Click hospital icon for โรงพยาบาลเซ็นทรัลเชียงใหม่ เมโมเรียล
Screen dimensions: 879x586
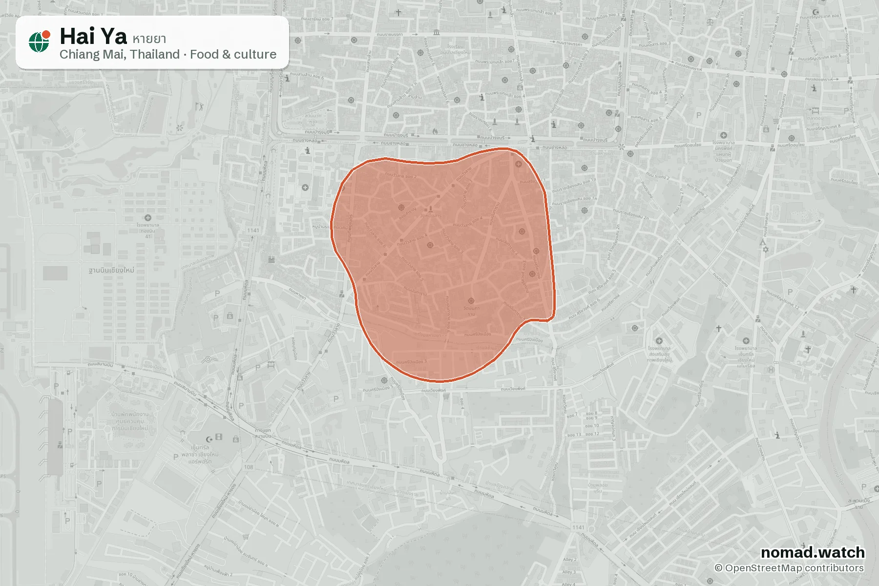[x=746, y=341]
